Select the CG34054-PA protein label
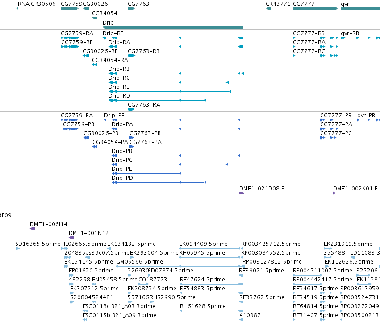380x322 pixels. (110, 142)
